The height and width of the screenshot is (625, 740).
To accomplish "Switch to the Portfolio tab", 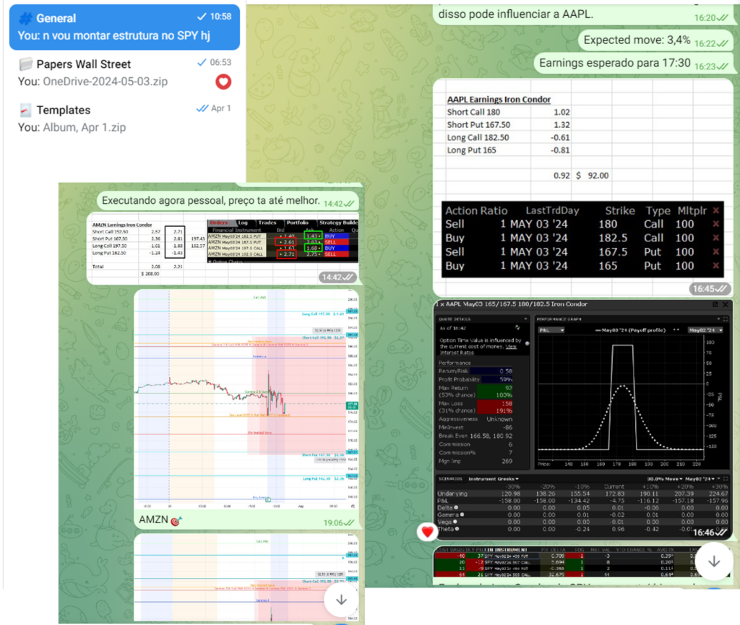I will [x=296, y=223].
